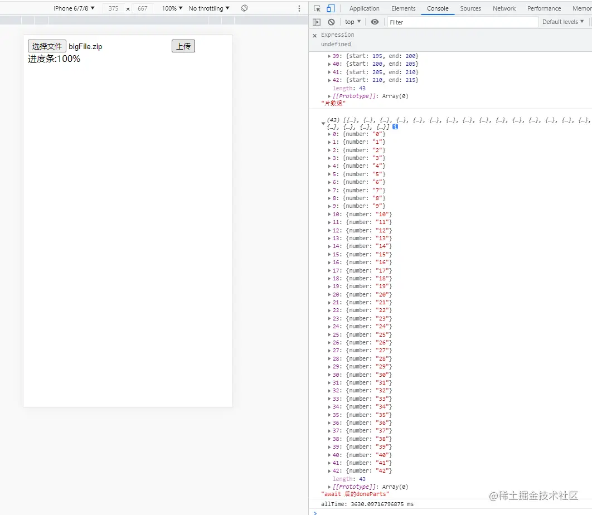Screen dimensions: 592x515
Task: Click the "await 后的doneParts" log string
Action: [x=355, y=494]
